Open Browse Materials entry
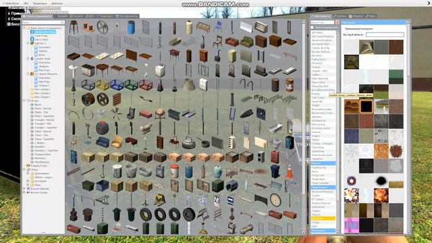 coord(40,189)
